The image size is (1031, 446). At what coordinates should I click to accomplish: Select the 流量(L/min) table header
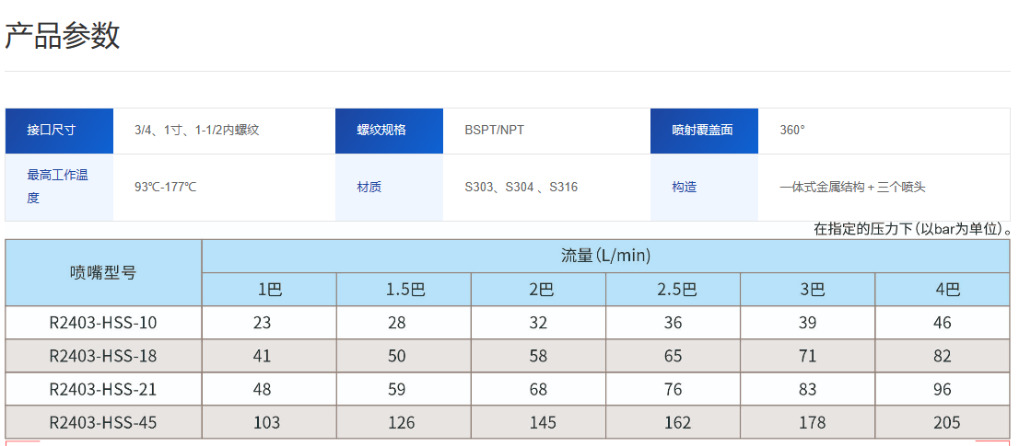[605, 256]
